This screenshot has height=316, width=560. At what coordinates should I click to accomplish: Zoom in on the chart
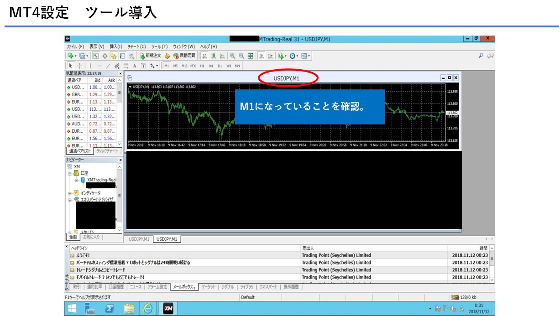(x=233, y=56)
